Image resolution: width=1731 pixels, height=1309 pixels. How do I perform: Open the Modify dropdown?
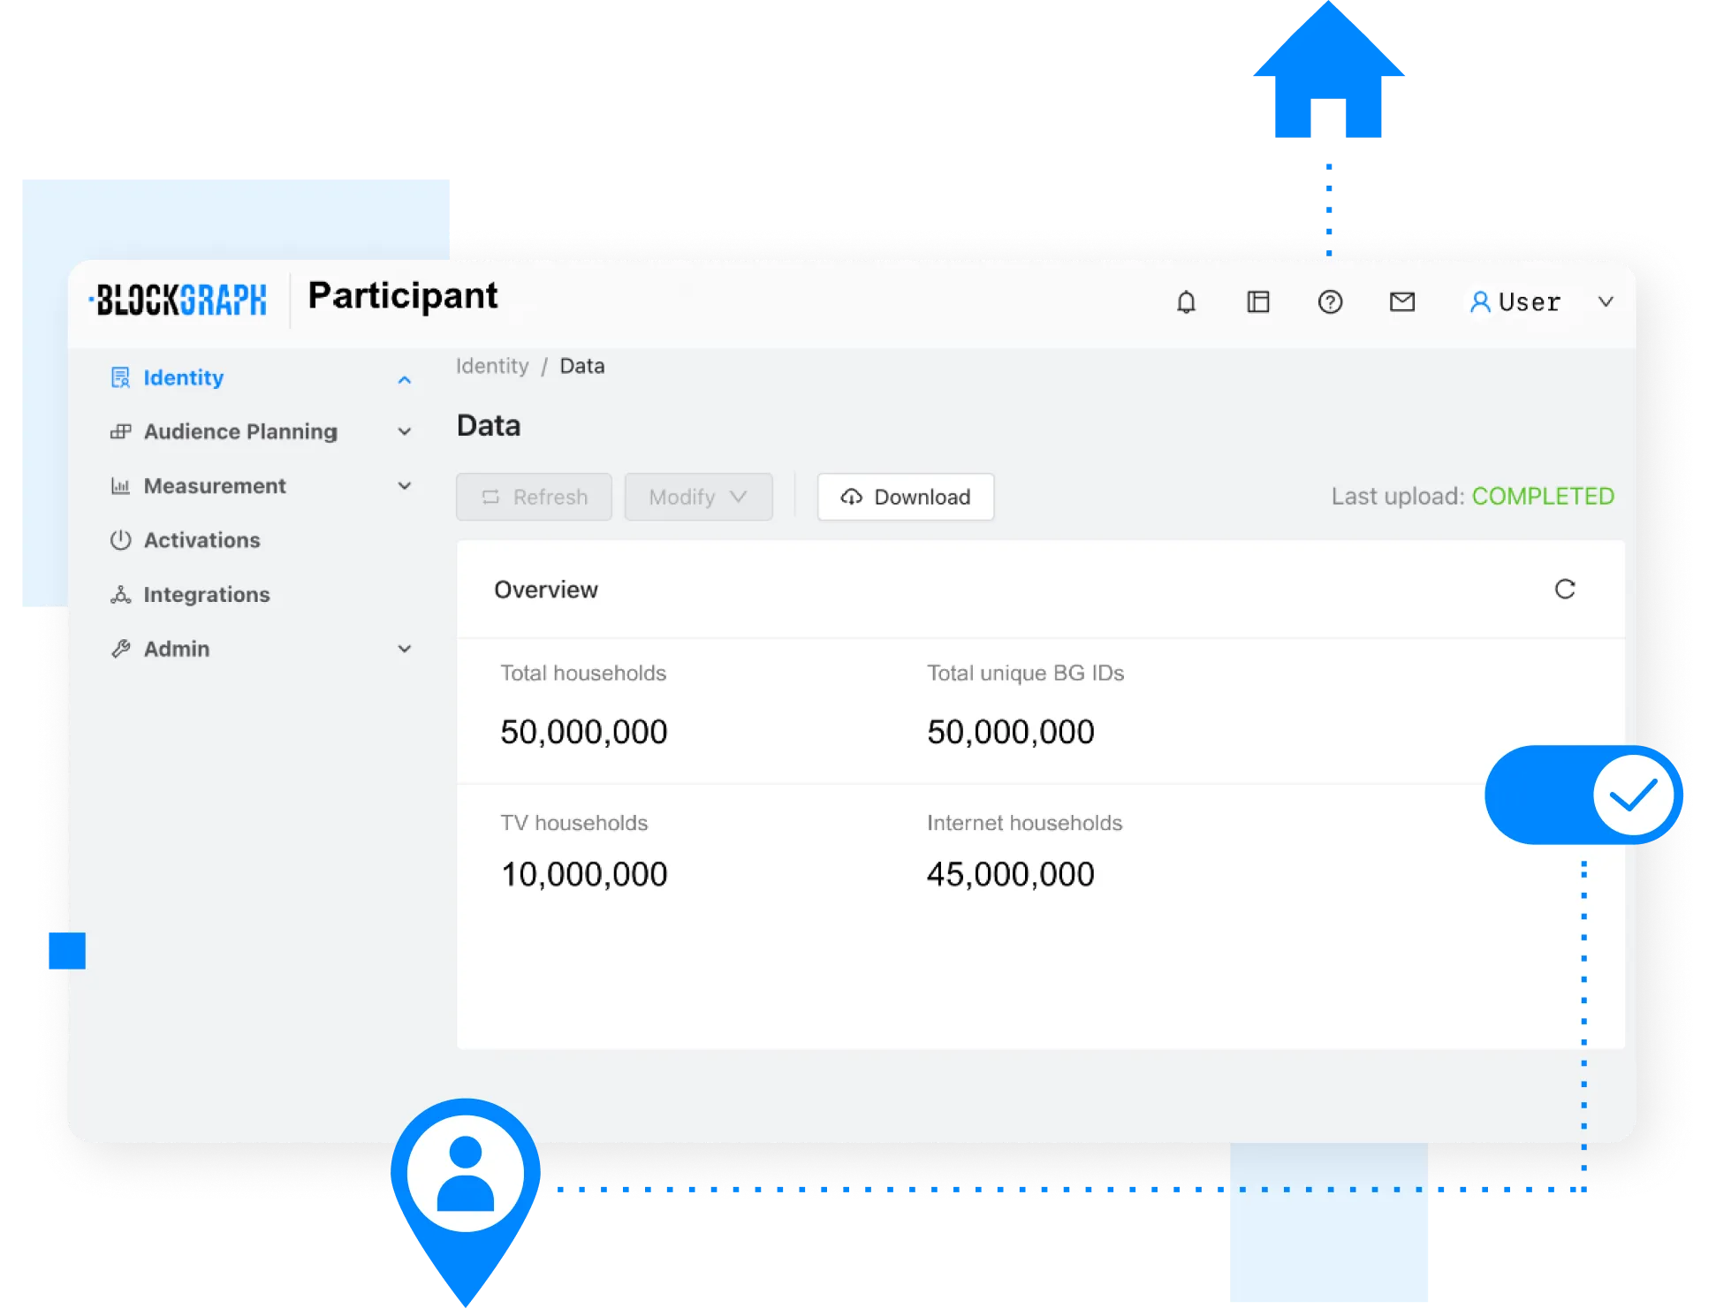[x=698, y=497]
